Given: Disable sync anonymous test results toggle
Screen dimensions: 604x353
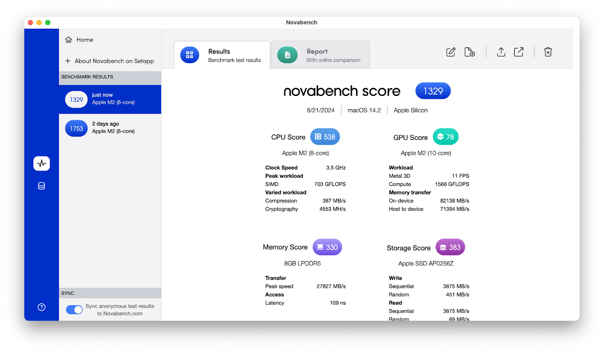Looking at the screenshot, I should pos(74,310).
